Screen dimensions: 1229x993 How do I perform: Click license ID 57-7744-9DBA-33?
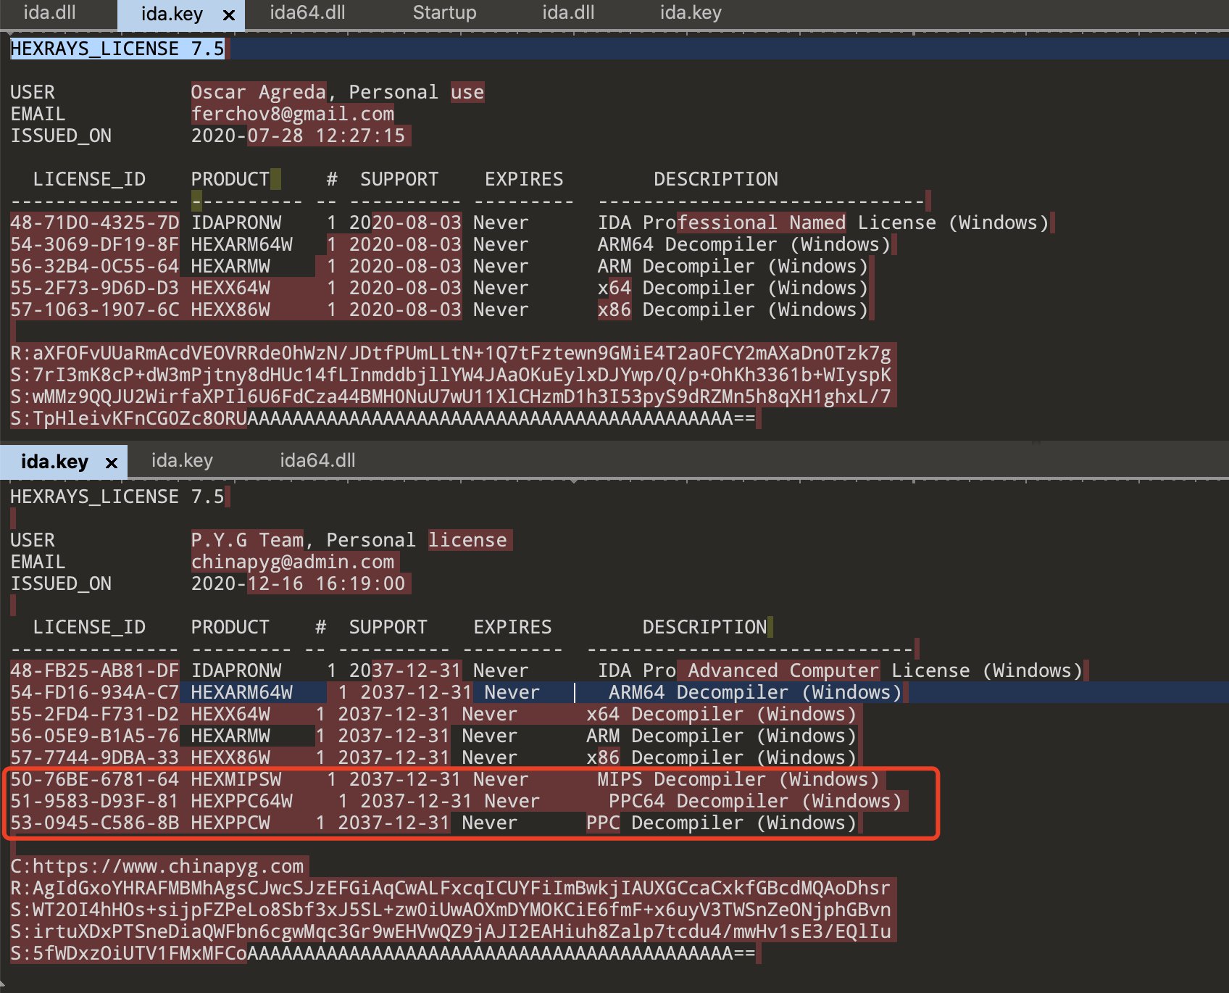(x=94, y=757)
